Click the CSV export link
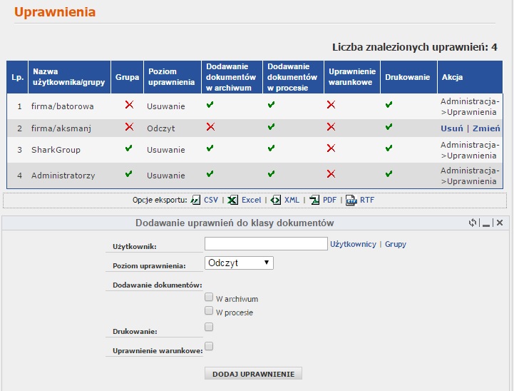 pos(211,200)
